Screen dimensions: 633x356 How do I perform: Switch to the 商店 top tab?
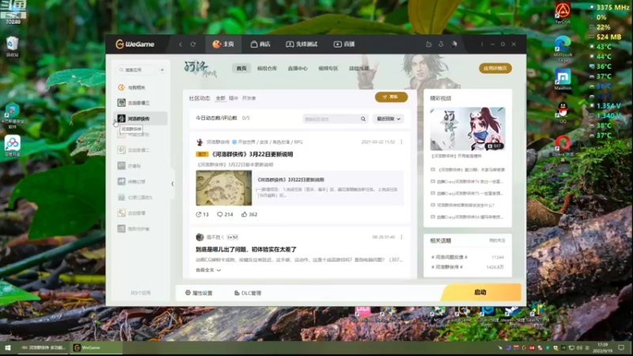[x=260, y=44]
